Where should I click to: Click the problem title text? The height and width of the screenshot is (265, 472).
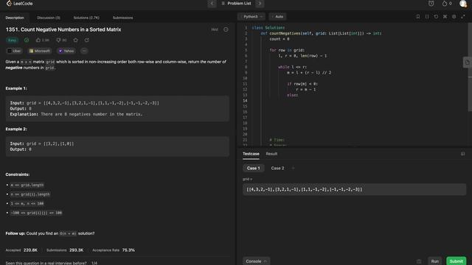(x=63, y=29)
